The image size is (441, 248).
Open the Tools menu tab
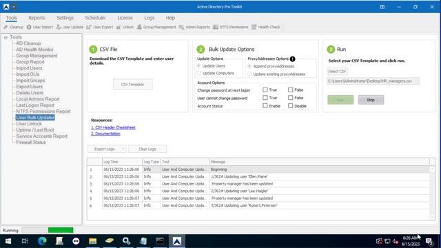pyautogui.click(x=11, y=18)
